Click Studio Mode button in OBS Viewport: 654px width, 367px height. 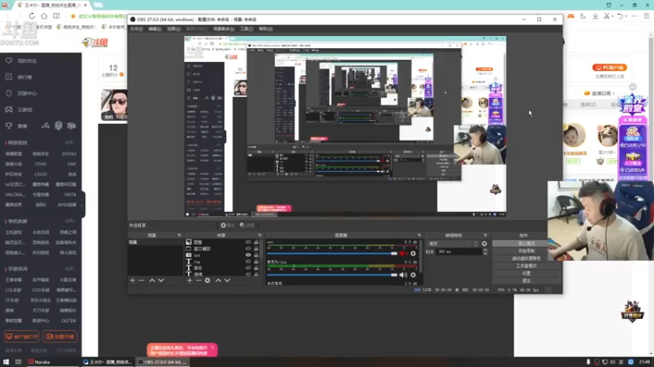[526, 266]
